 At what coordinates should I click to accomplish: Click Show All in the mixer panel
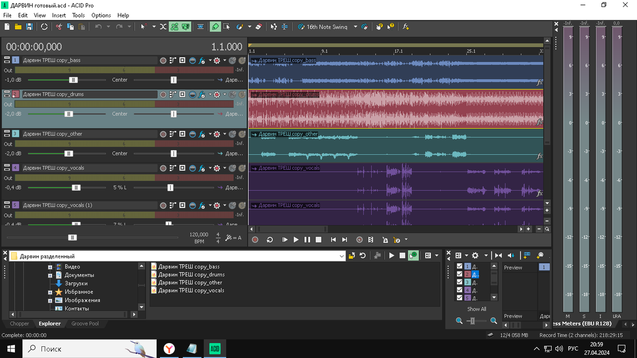coord(476,309)
